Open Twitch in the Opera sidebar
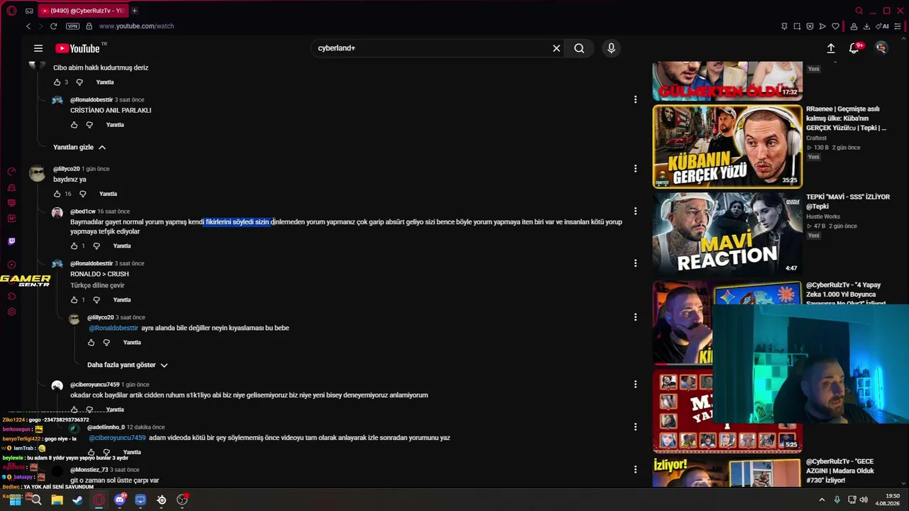 click(x=11, y=241)
